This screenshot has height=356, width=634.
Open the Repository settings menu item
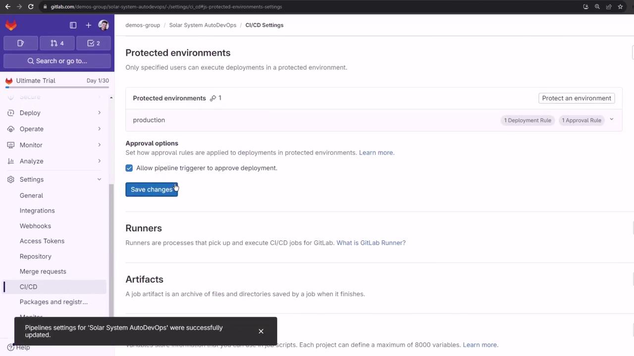pos(36,256)
